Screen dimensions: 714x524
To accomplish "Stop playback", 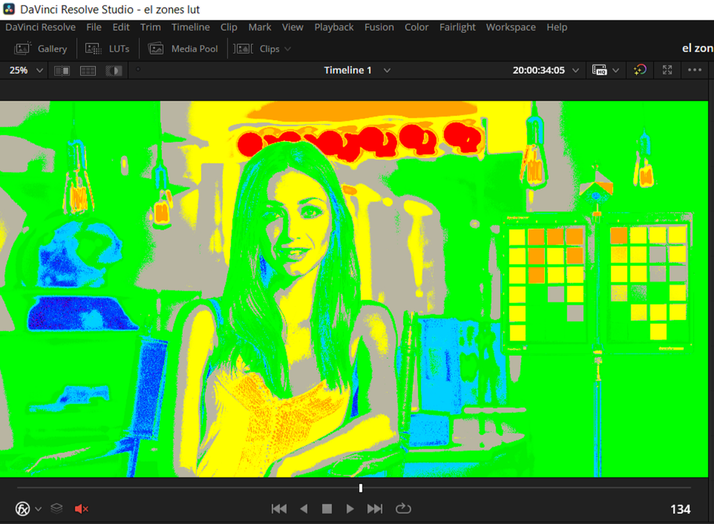I will 326,508.
